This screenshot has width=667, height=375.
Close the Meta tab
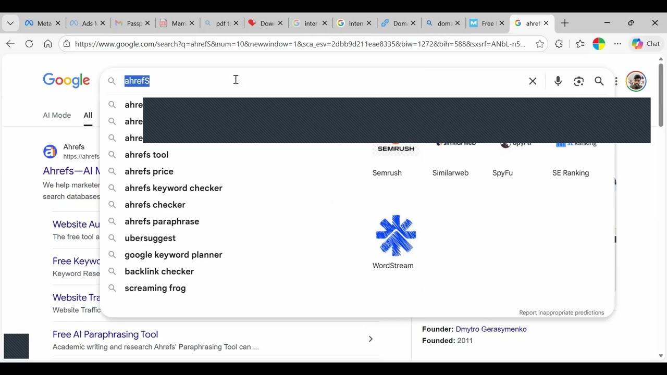58,23
